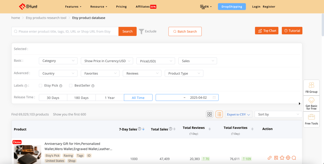Screen dimensions: 324x164
Task: Open Affiliates 30% menu item
Action: point(146,7)
